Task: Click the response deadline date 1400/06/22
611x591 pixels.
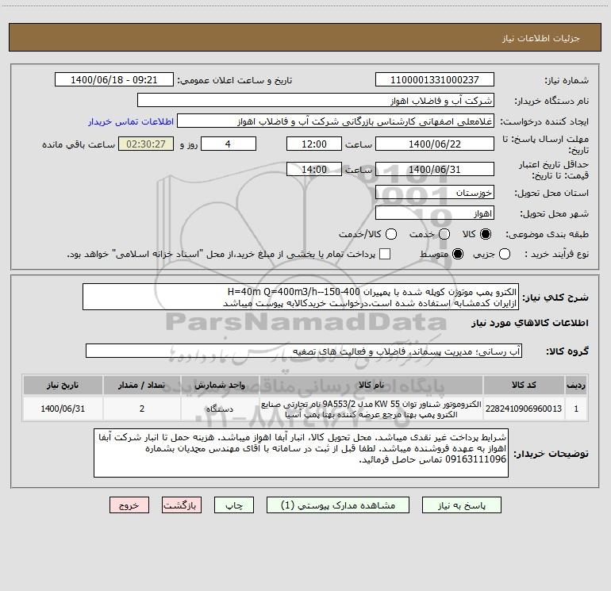Action: point(435,144)
